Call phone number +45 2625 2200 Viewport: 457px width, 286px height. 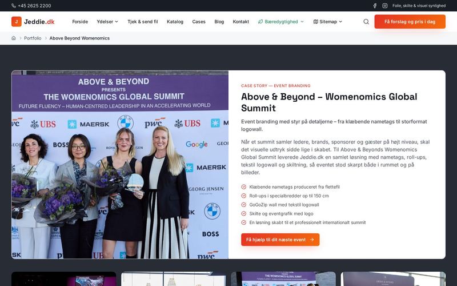(34, 6)
